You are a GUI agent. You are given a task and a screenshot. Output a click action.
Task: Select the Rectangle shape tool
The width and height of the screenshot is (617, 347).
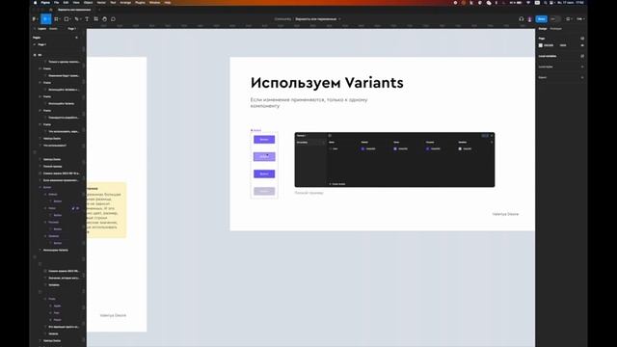point(67,19)
